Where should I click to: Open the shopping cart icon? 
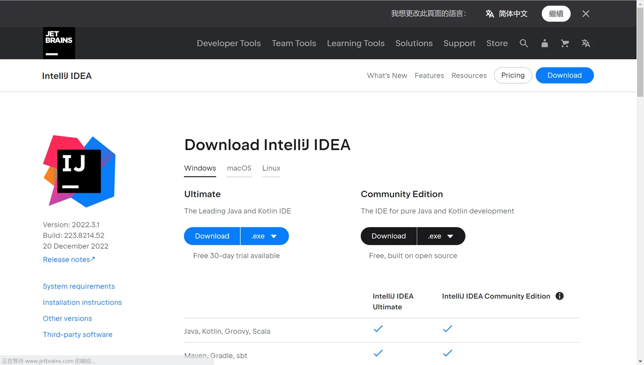click(x=565, y=43)
